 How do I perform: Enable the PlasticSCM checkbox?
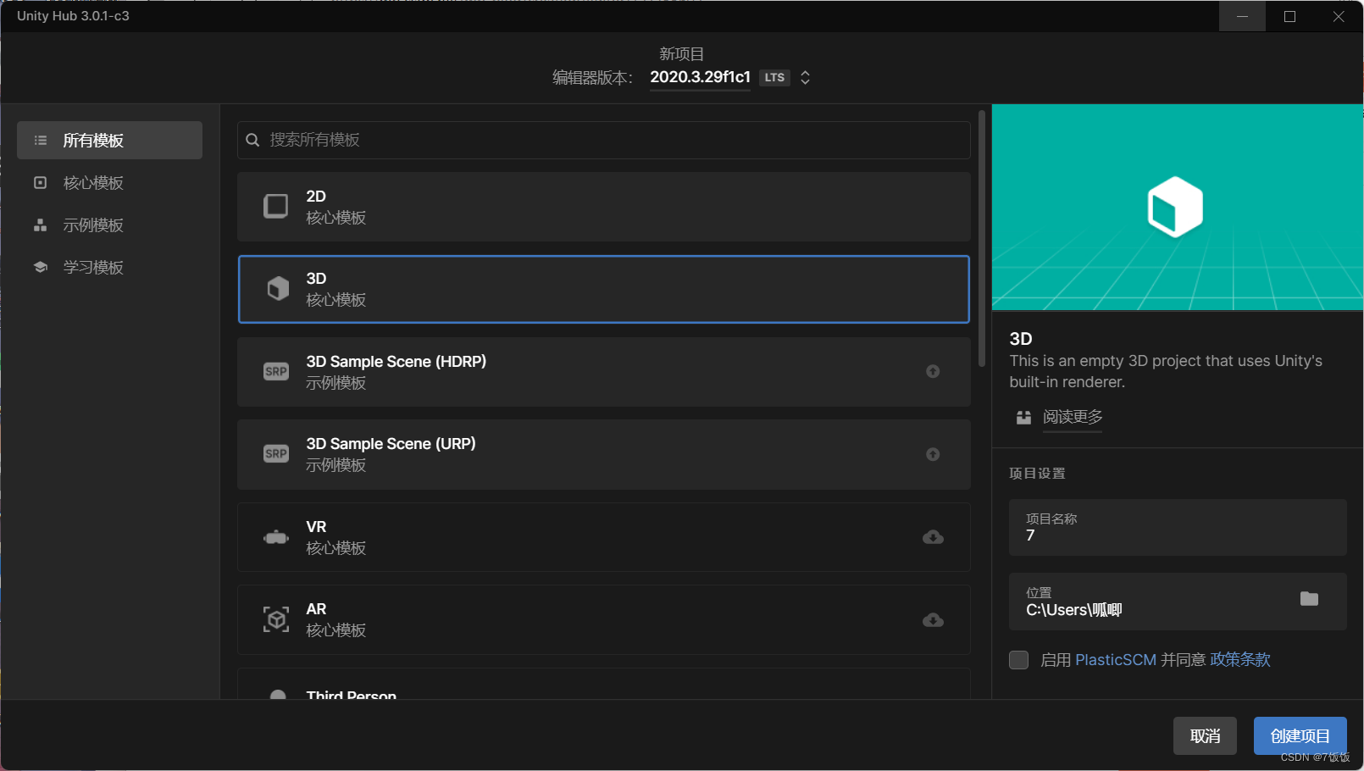[x=1019, y=660]
